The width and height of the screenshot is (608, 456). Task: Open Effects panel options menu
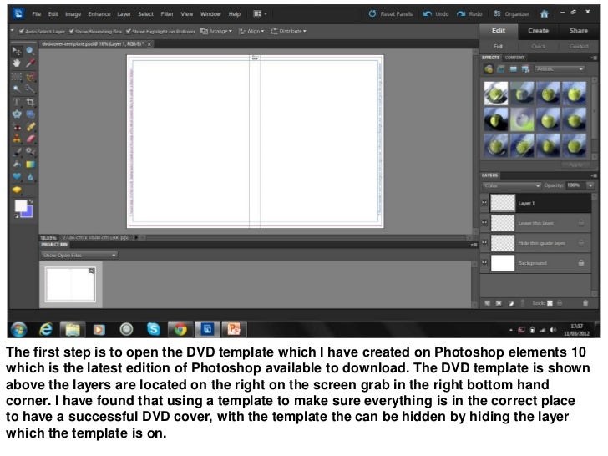[594, 58]
